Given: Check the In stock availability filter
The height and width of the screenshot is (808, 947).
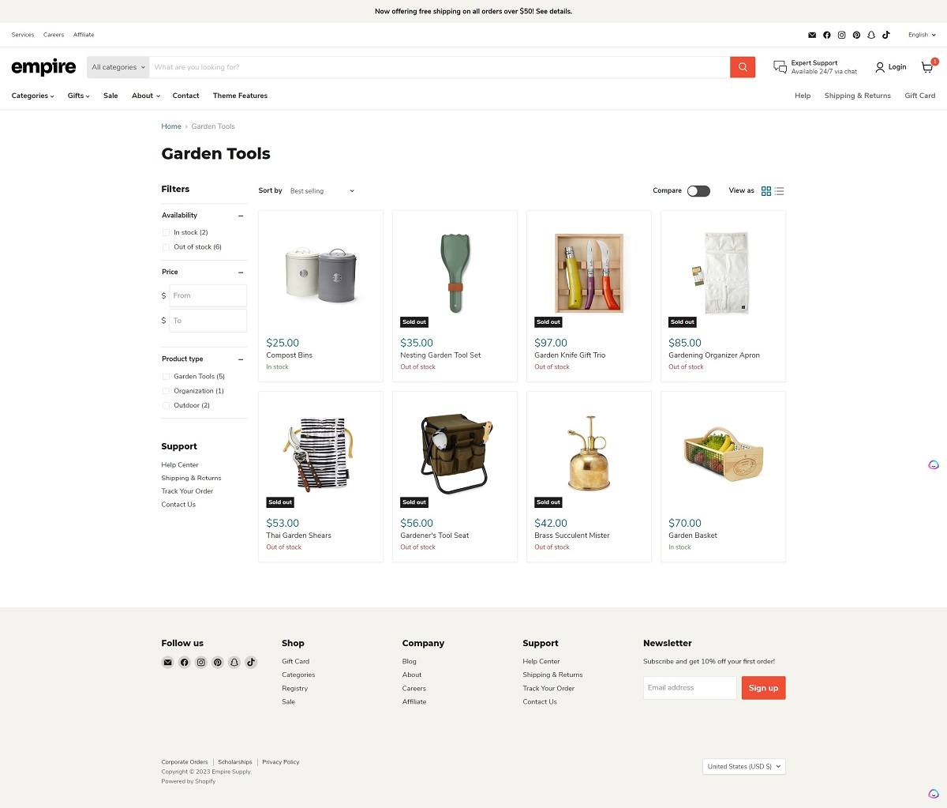Looking at the screenshot, I should coord(166,232).
